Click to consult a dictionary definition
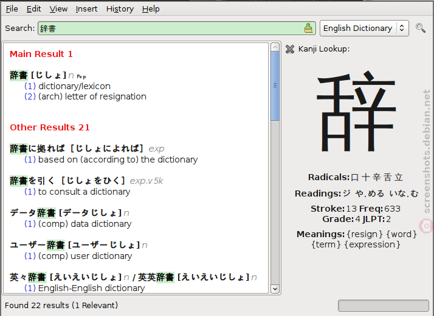 coord(84,192)
